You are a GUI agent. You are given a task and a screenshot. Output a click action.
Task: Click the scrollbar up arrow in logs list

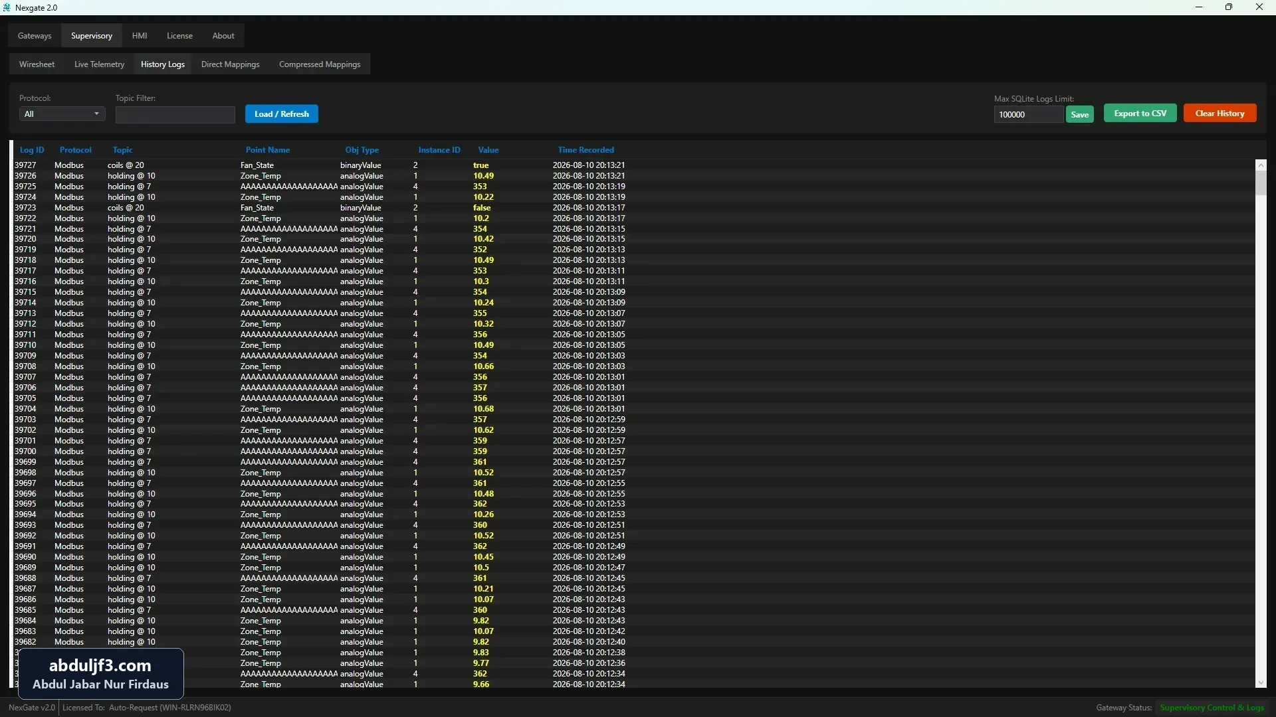1261,165
